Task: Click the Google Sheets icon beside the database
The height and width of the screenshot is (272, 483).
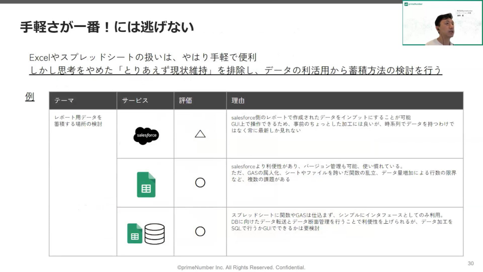Action: coord(135,233)
